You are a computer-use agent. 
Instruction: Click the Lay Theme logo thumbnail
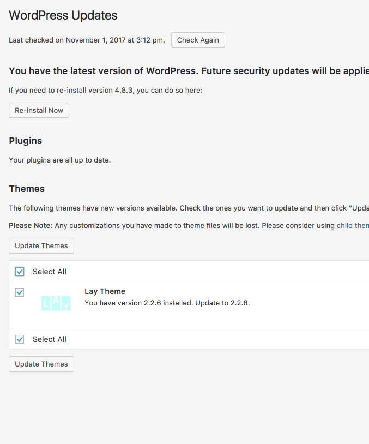click(x=56, y=303)
